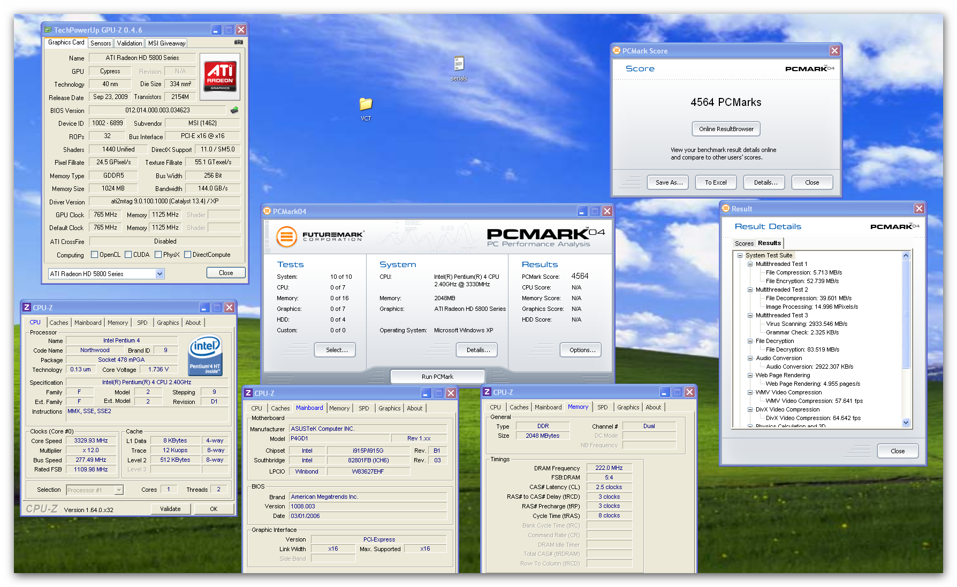The width and height of the screenshot is (957, 587).
Task: Click the Z icon in the CPU-Z CPU tab window title bar
Action: (x=27, y=308)
